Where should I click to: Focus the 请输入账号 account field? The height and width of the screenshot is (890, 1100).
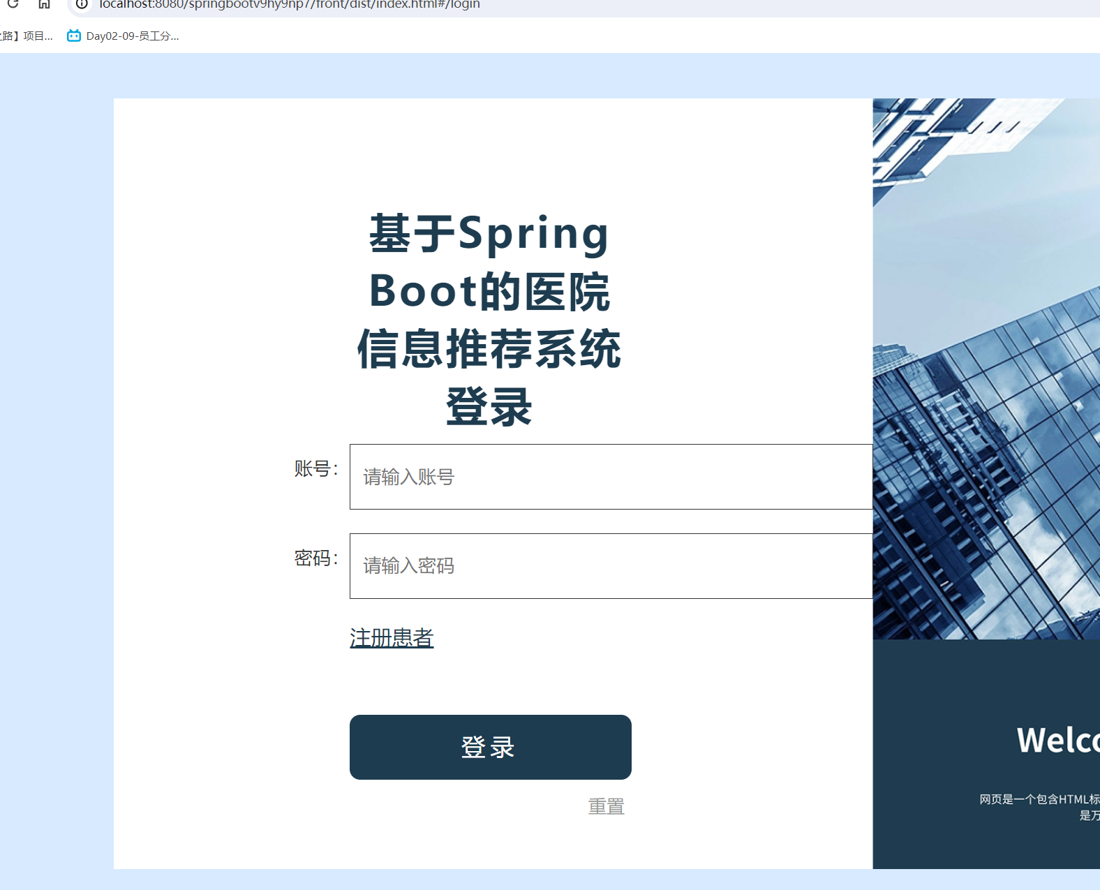(x=611, y=477)
